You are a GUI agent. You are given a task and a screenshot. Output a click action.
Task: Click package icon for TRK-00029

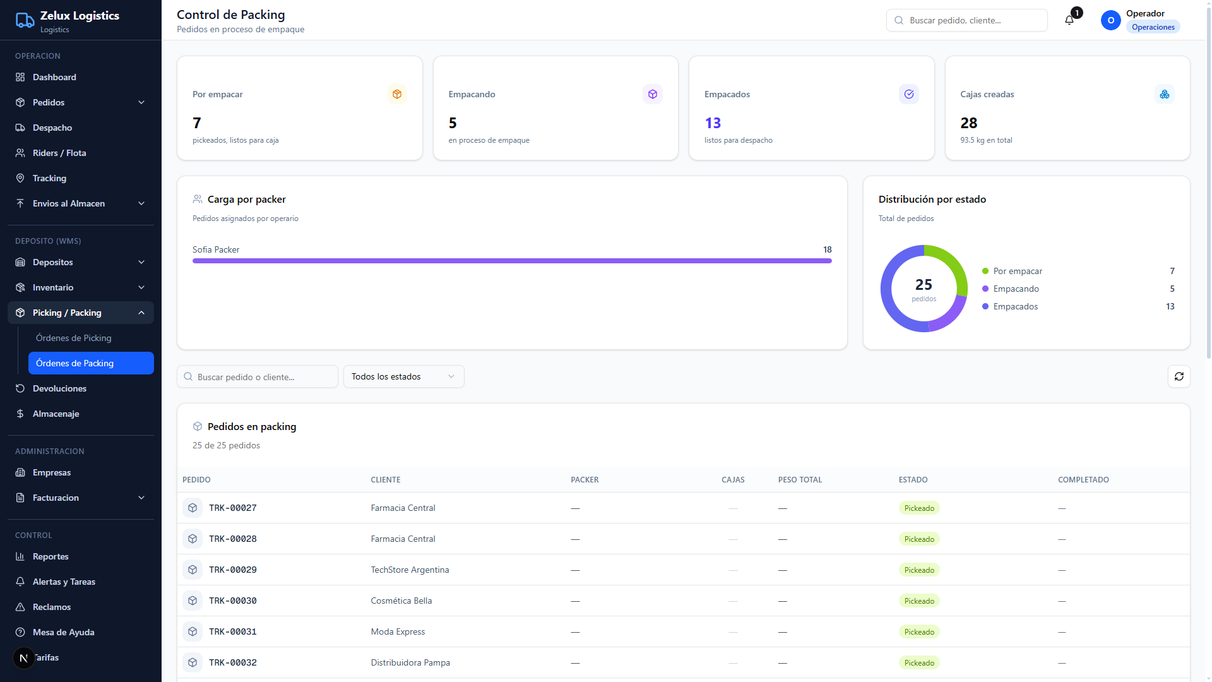(193, 570)
